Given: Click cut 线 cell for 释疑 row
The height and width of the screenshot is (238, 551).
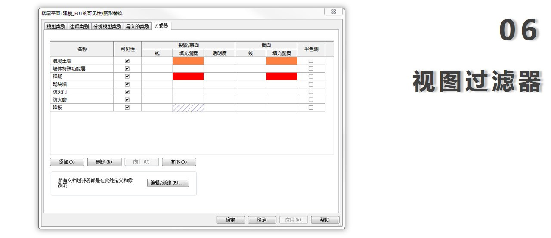Looking at the screenshot, I should [251, 76].
